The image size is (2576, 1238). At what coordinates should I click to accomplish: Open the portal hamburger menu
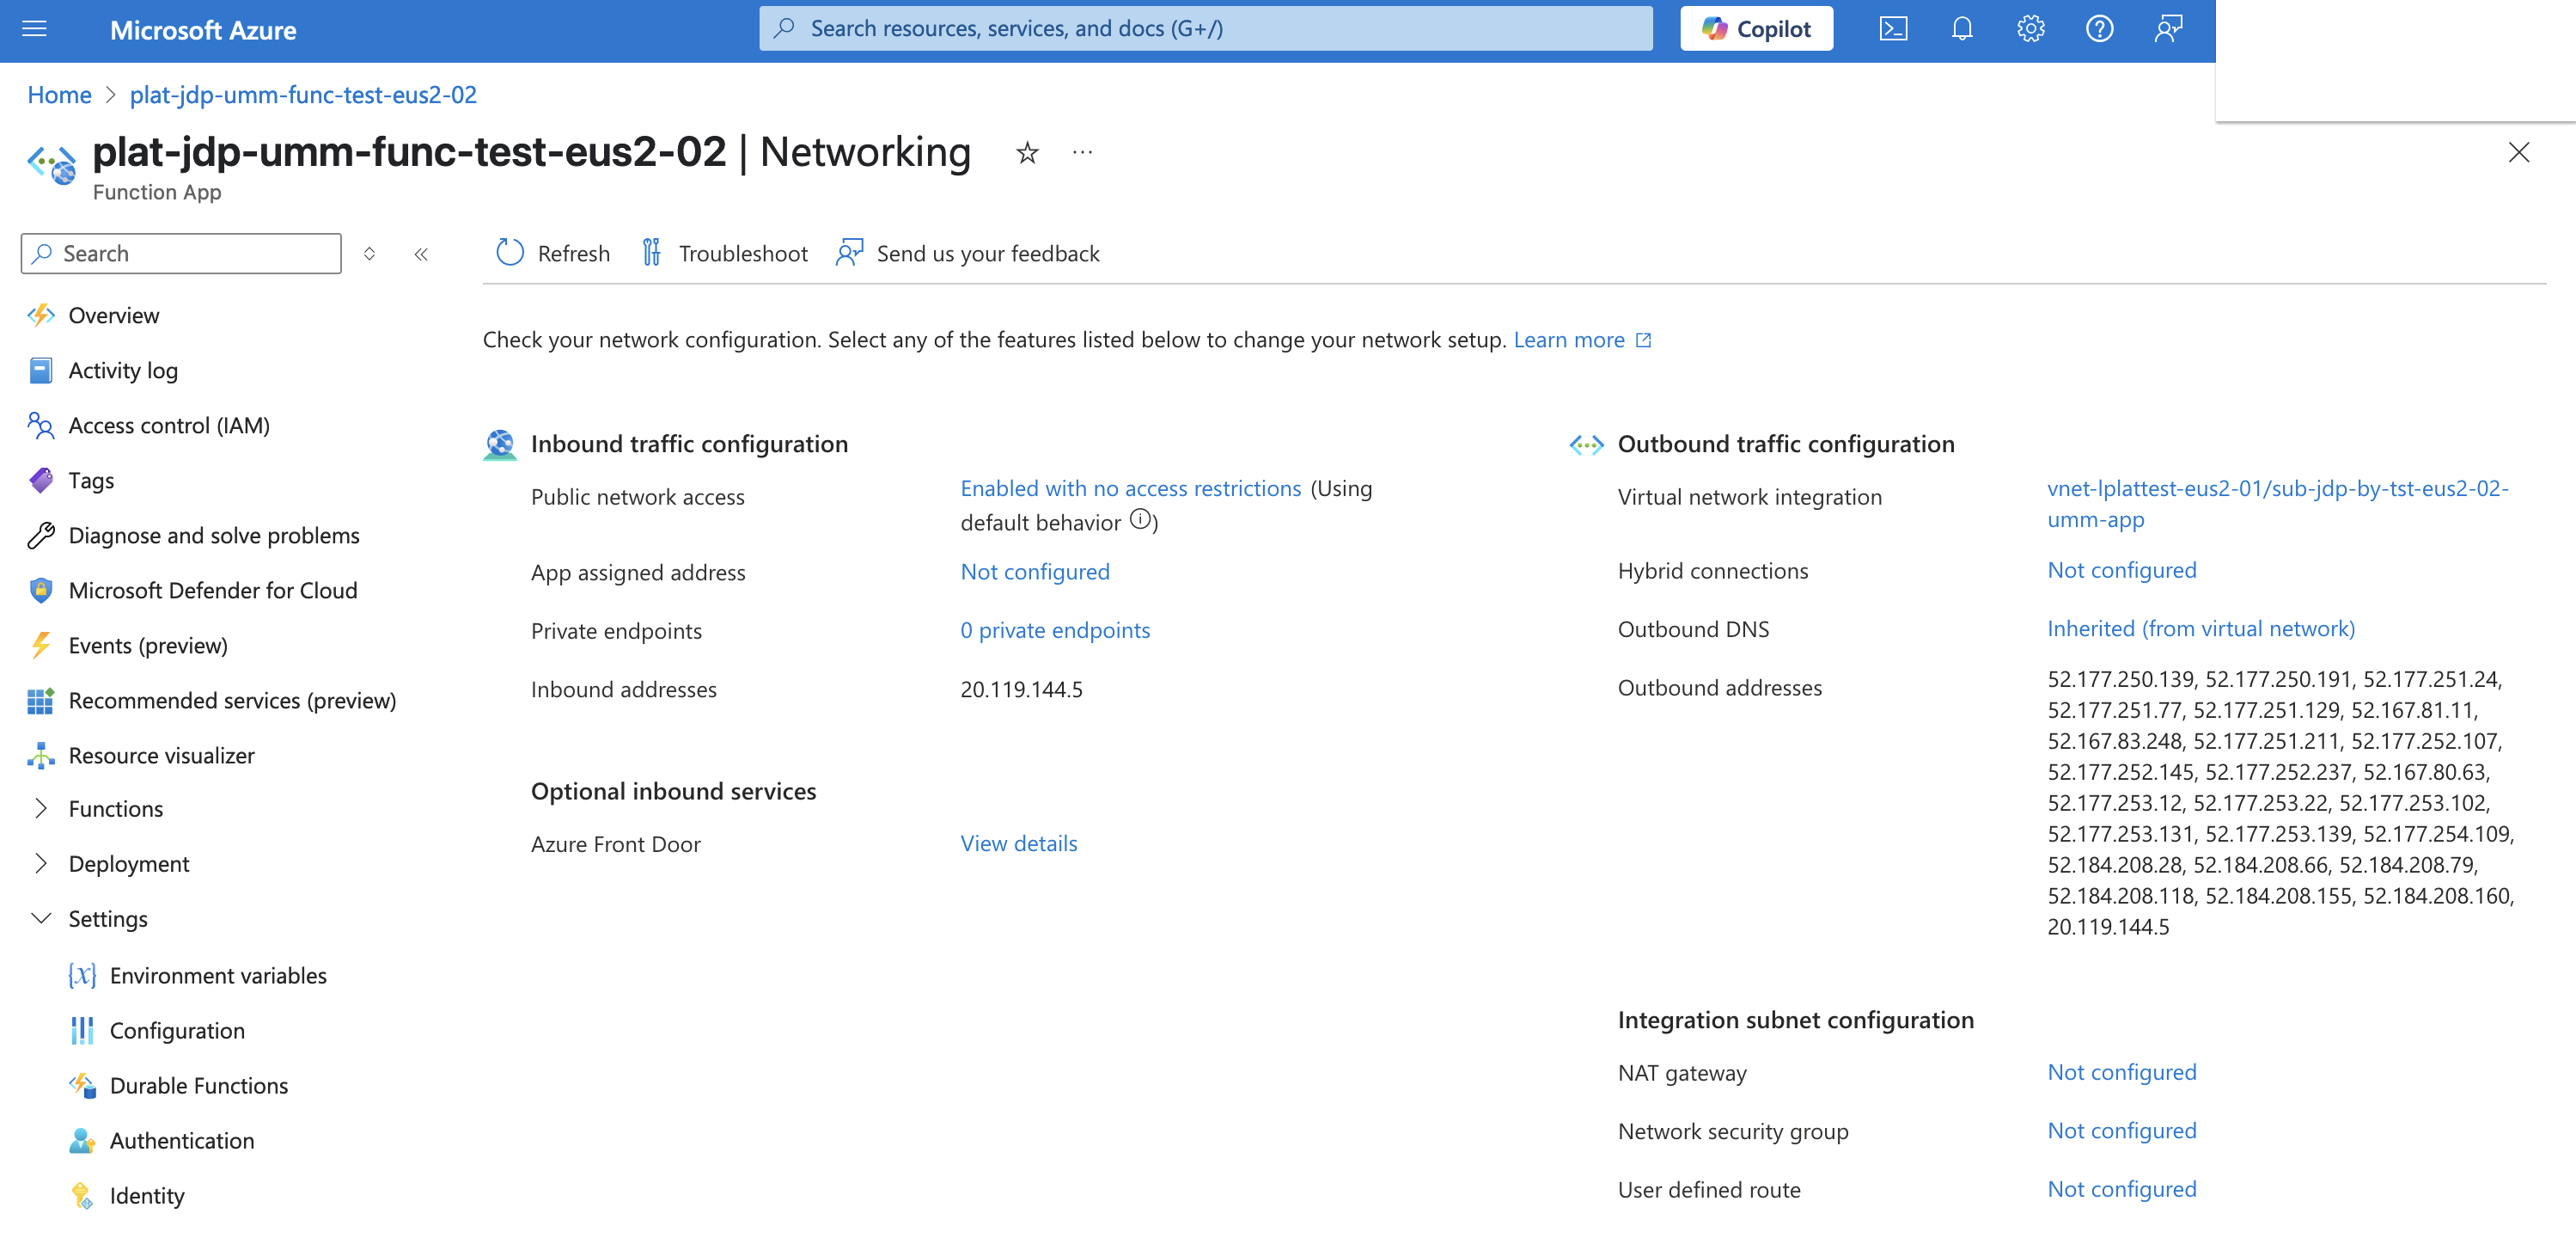[x=34, y=29]
